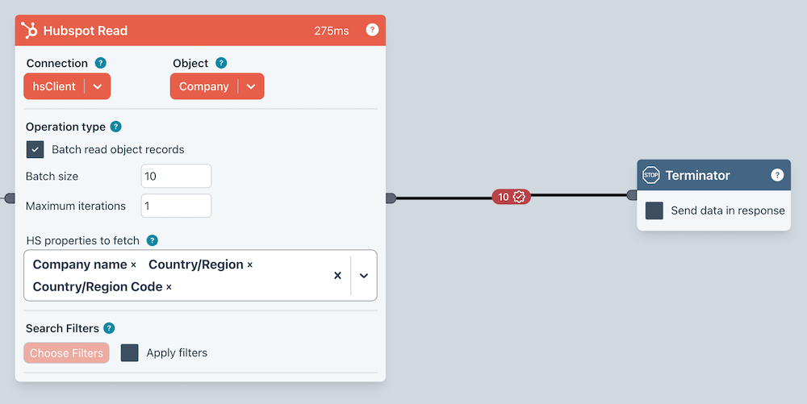Open the hsClient connection dropdown
This screenshot has height=404, width=807.
tap(98, 86)
